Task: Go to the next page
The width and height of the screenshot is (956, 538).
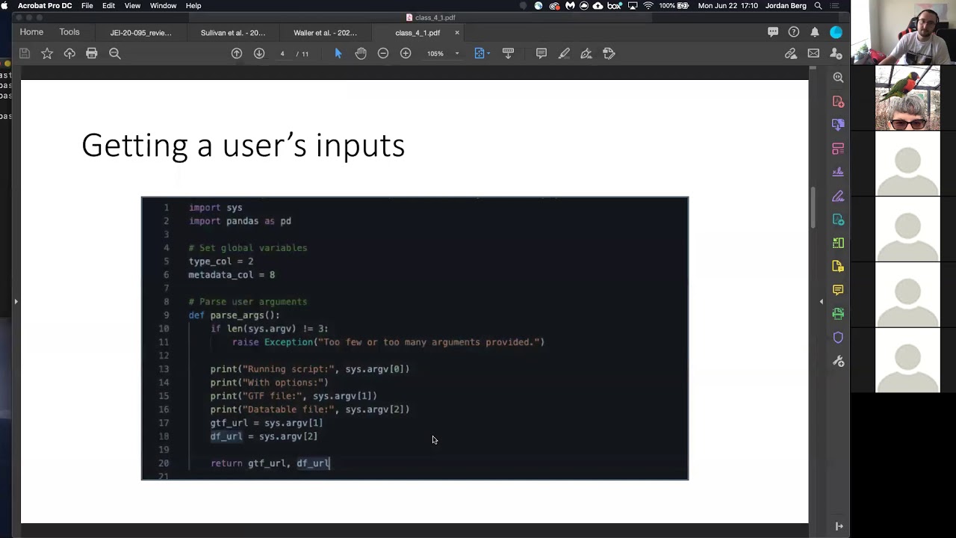Action: click(259, 53)
